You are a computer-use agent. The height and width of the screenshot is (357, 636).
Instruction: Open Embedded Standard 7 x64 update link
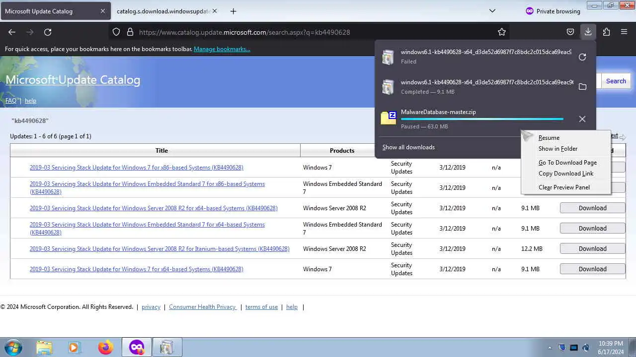(147, 229)
